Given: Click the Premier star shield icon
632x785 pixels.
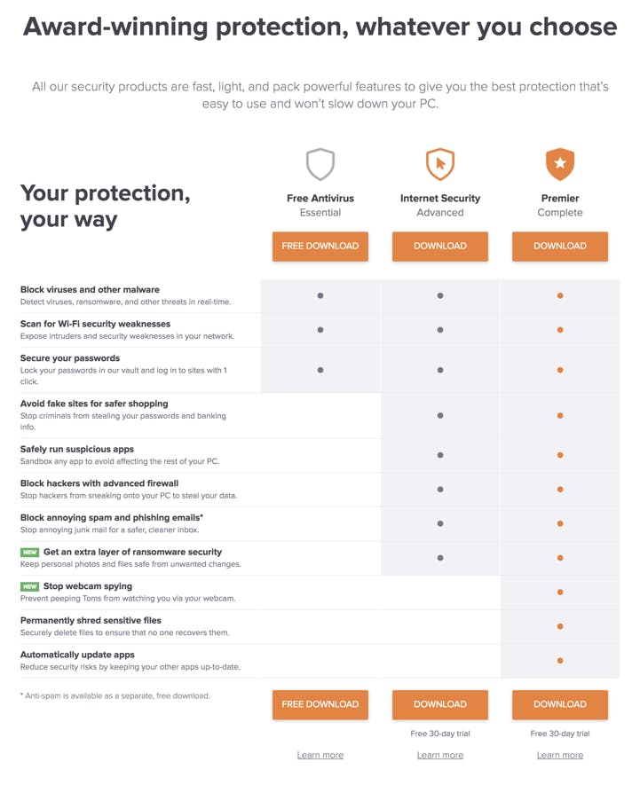Looking at the screenshot, I should point(560,164).
